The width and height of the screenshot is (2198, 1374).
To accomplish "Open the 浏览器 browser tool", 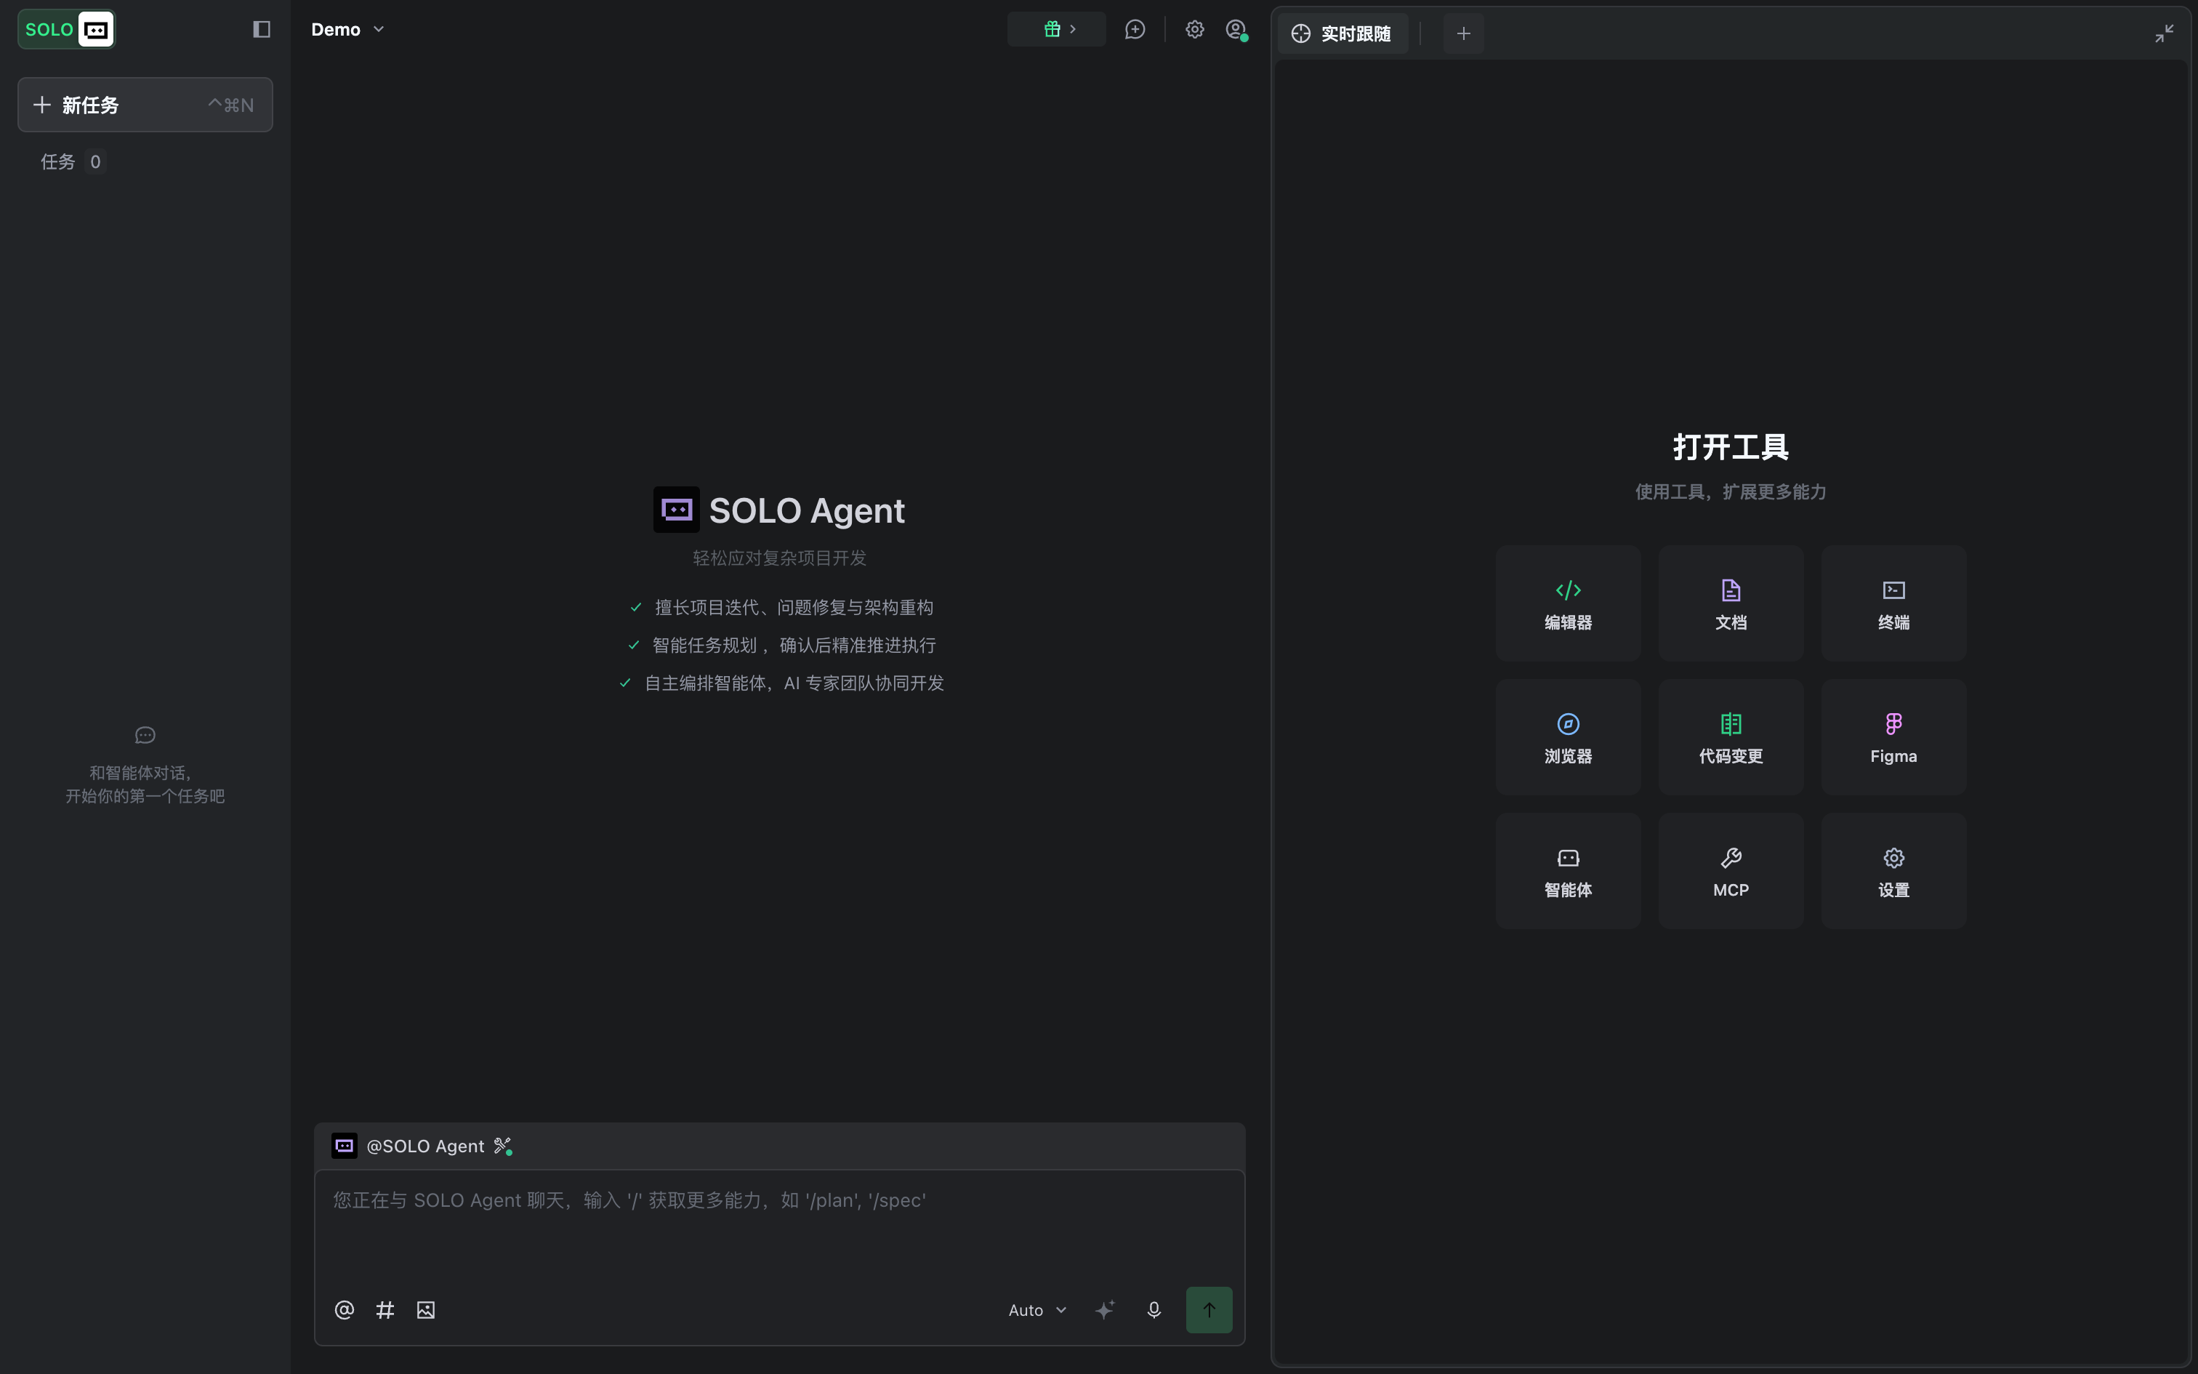I will coord(1568,737).
